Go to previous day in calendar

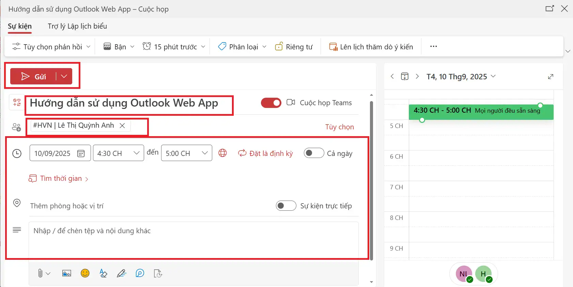tap(392, 77)
